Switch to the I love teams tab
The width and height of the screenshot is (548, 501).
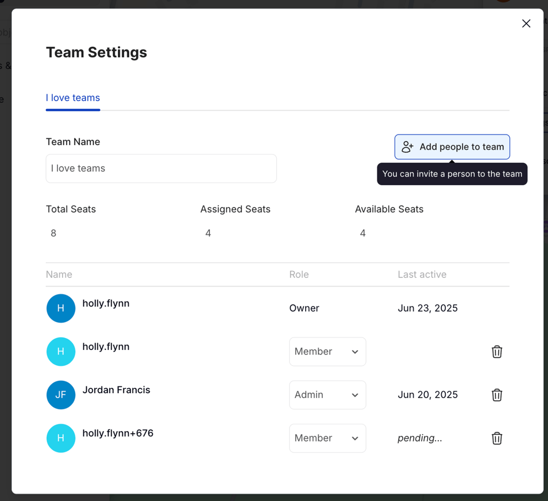73,98
